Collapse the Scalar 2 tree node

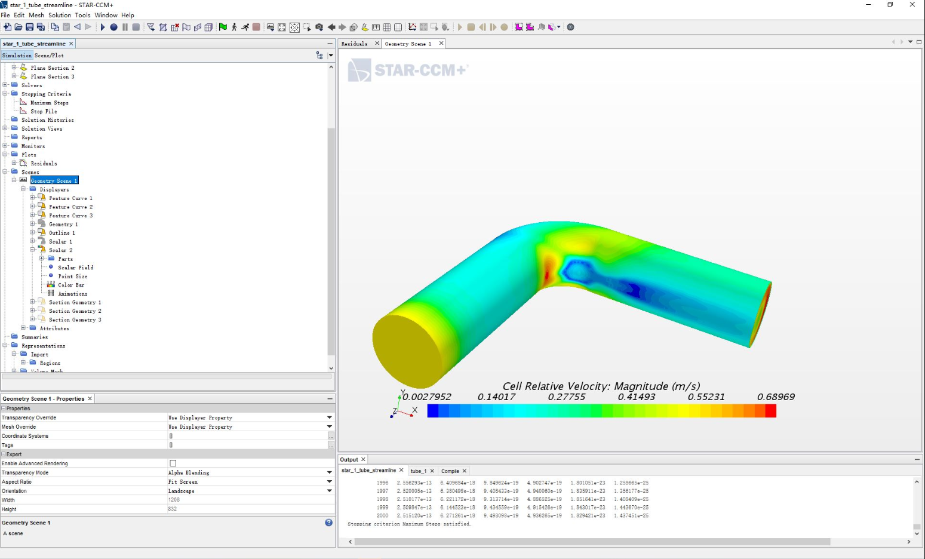[32, 250]
